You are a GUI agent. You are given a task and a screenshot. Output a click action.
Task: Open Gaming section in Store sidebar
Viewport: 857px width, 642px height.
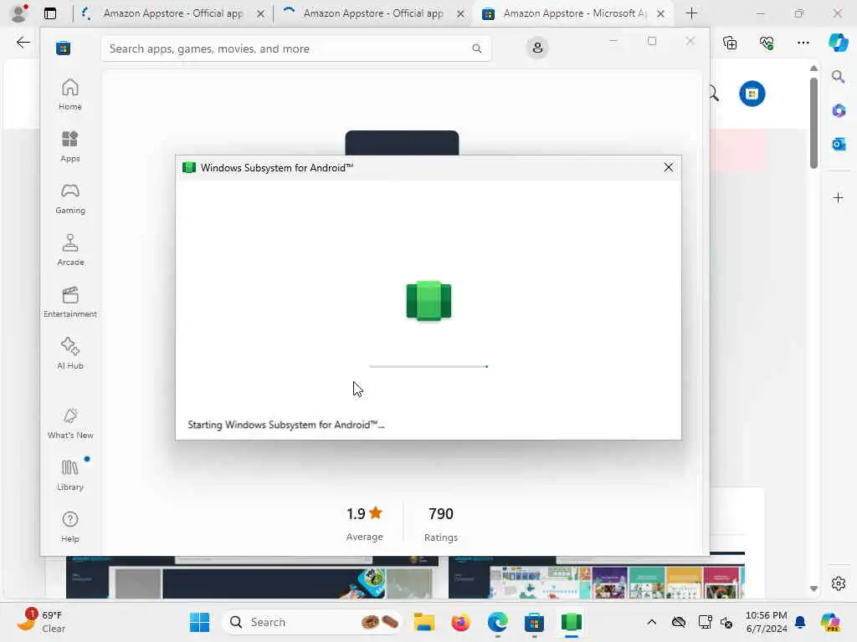click(x=70, y=198)
